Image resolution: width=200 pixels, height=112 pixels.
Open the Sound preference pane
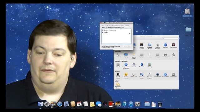click(173, 55)
